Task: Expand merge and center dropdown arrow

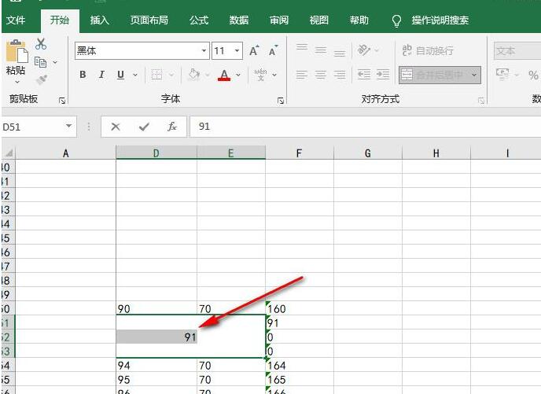Action: [474, 75]
